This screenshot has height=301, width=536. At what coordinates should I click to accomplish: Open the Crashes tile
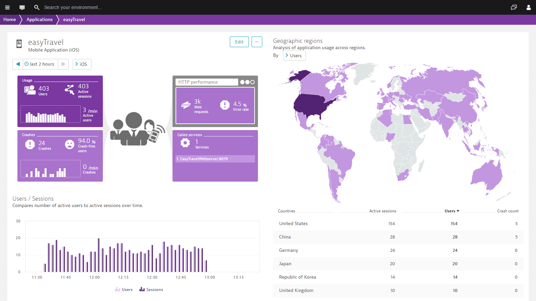coord(60,156)
